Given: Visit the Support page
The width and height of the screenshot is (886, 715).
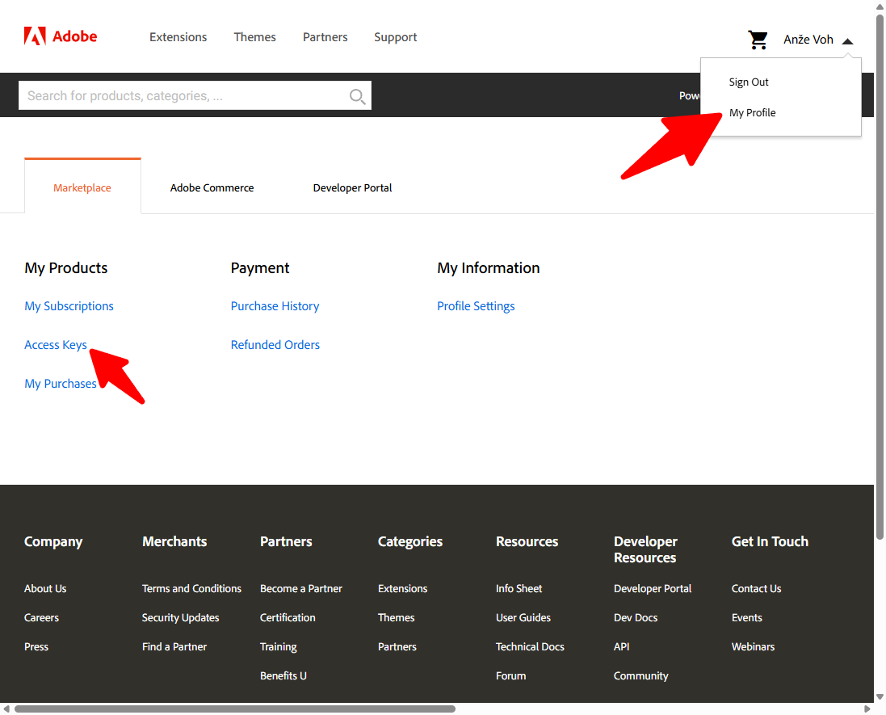Looking at the screenshot, I should (395, 36).
